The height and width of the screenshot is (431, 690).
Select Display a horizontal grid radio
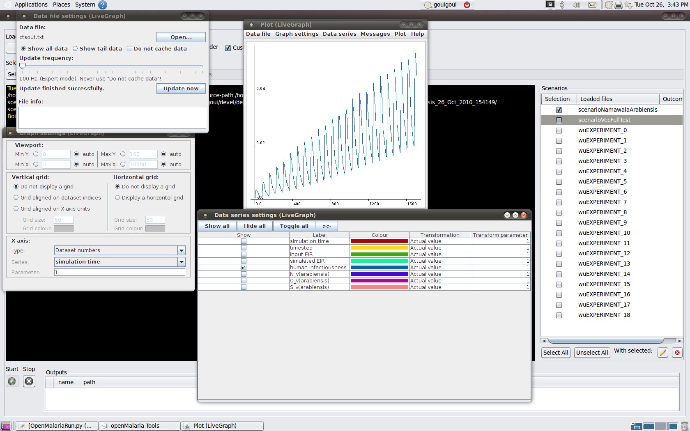[117, 197]
